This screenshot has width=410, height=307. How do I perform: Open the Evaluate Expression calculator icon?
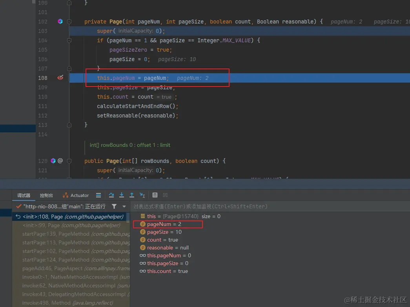pyautogui.click(x=155, y=195)
